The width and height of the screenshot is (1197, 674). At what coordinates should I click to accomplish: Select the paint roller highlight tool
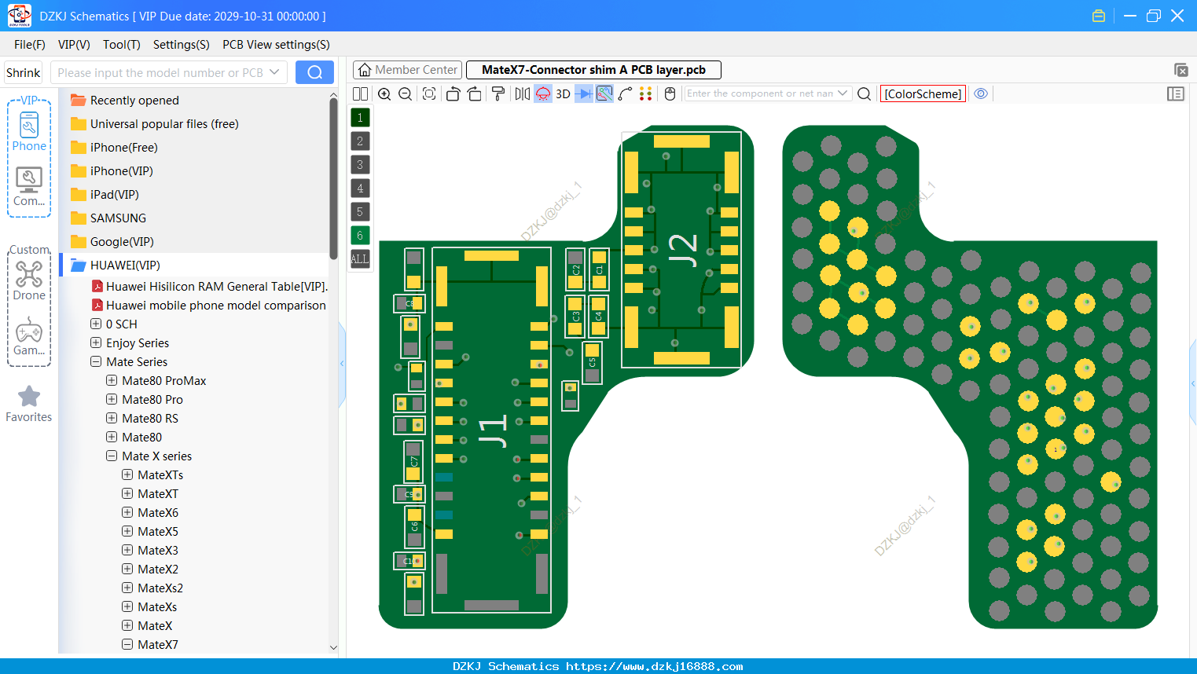coord(498,93)
